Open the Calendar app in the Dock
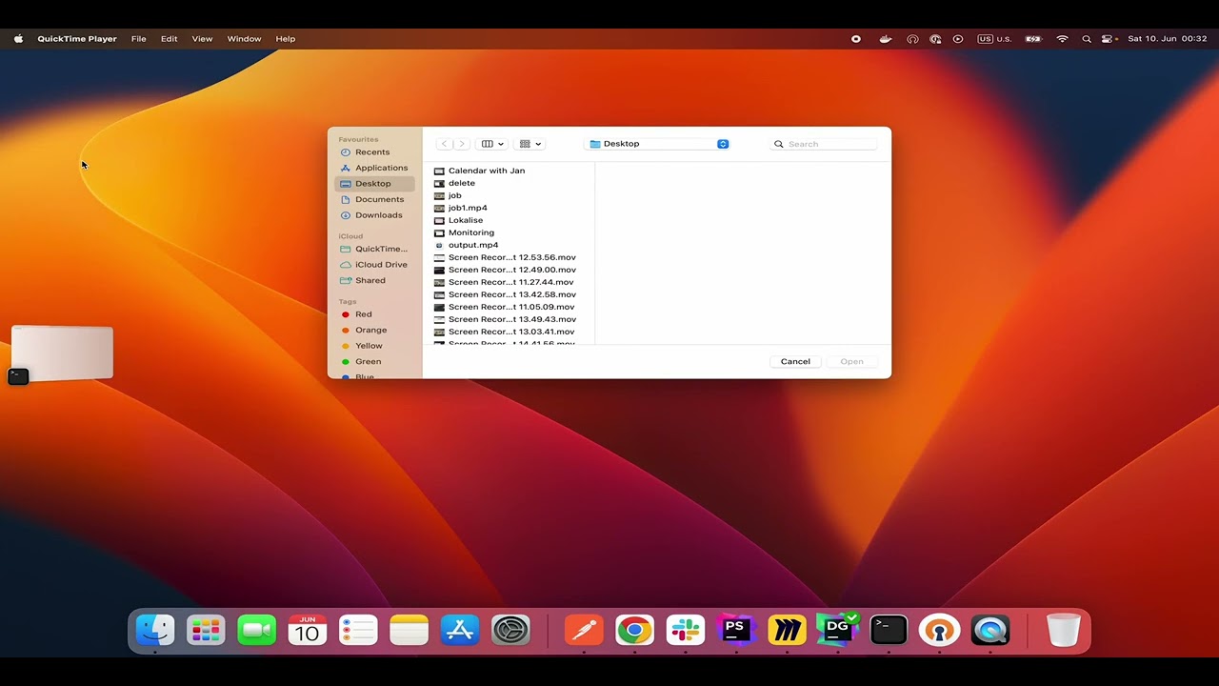Screen dimensions: 1219x686 [308, 630]
